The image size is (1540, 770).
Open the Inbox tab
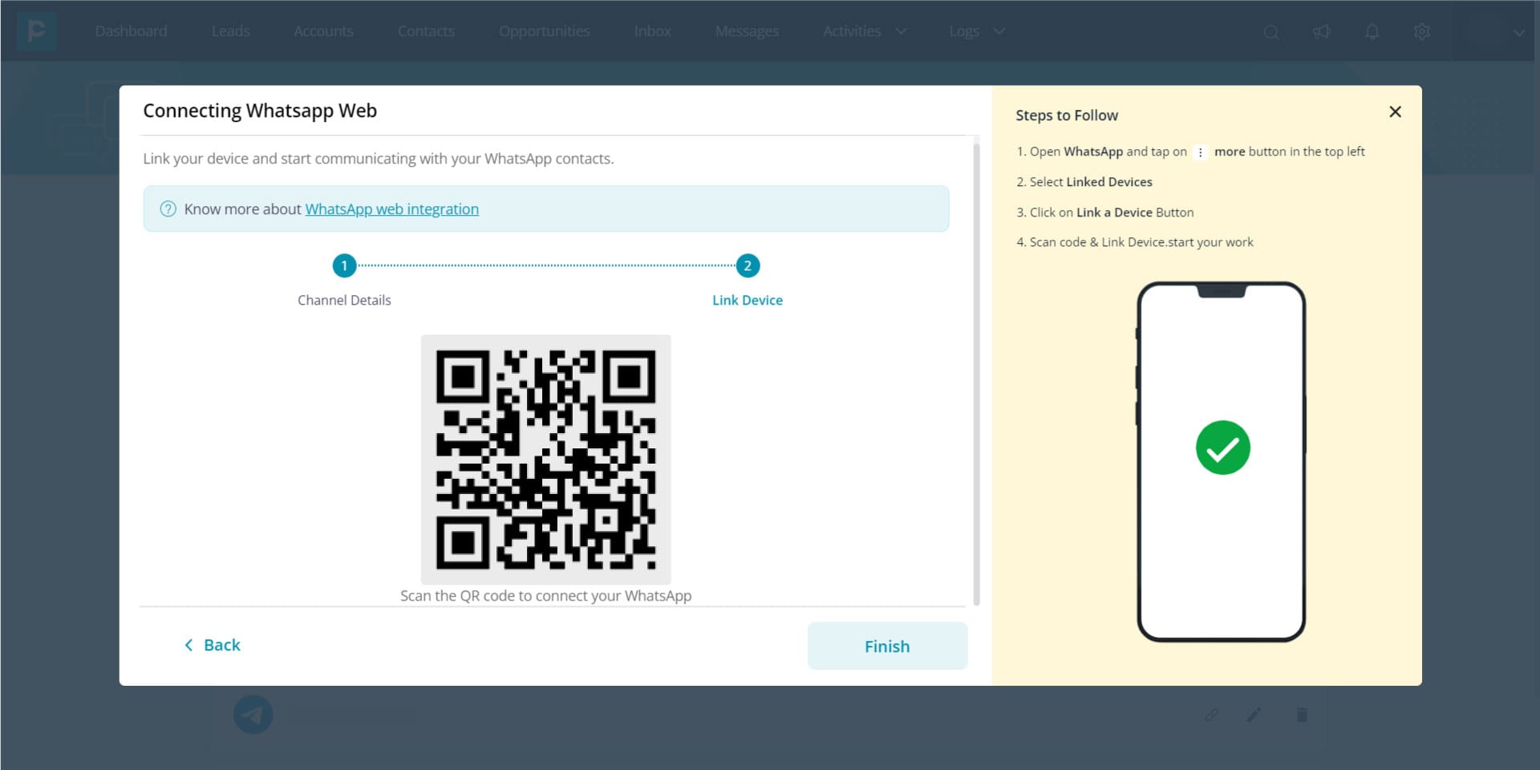[653, 31]
